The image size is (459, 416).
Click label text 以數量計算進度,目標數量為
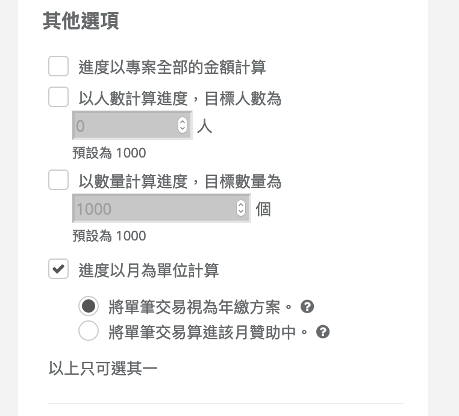(x=180, y=181)
